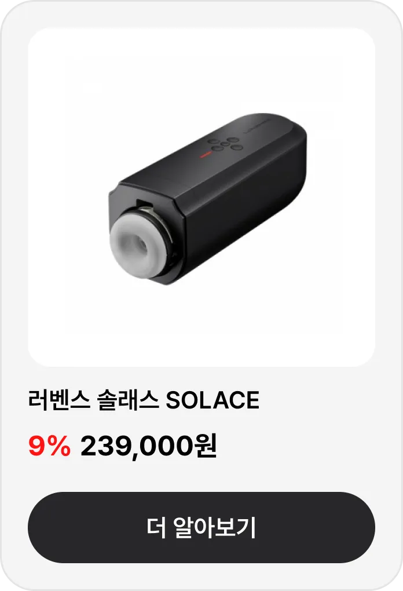The width and height of the screenshot is (403, 591).
Task: Click the gray card background beside the price
Action: tap(301, 446)
